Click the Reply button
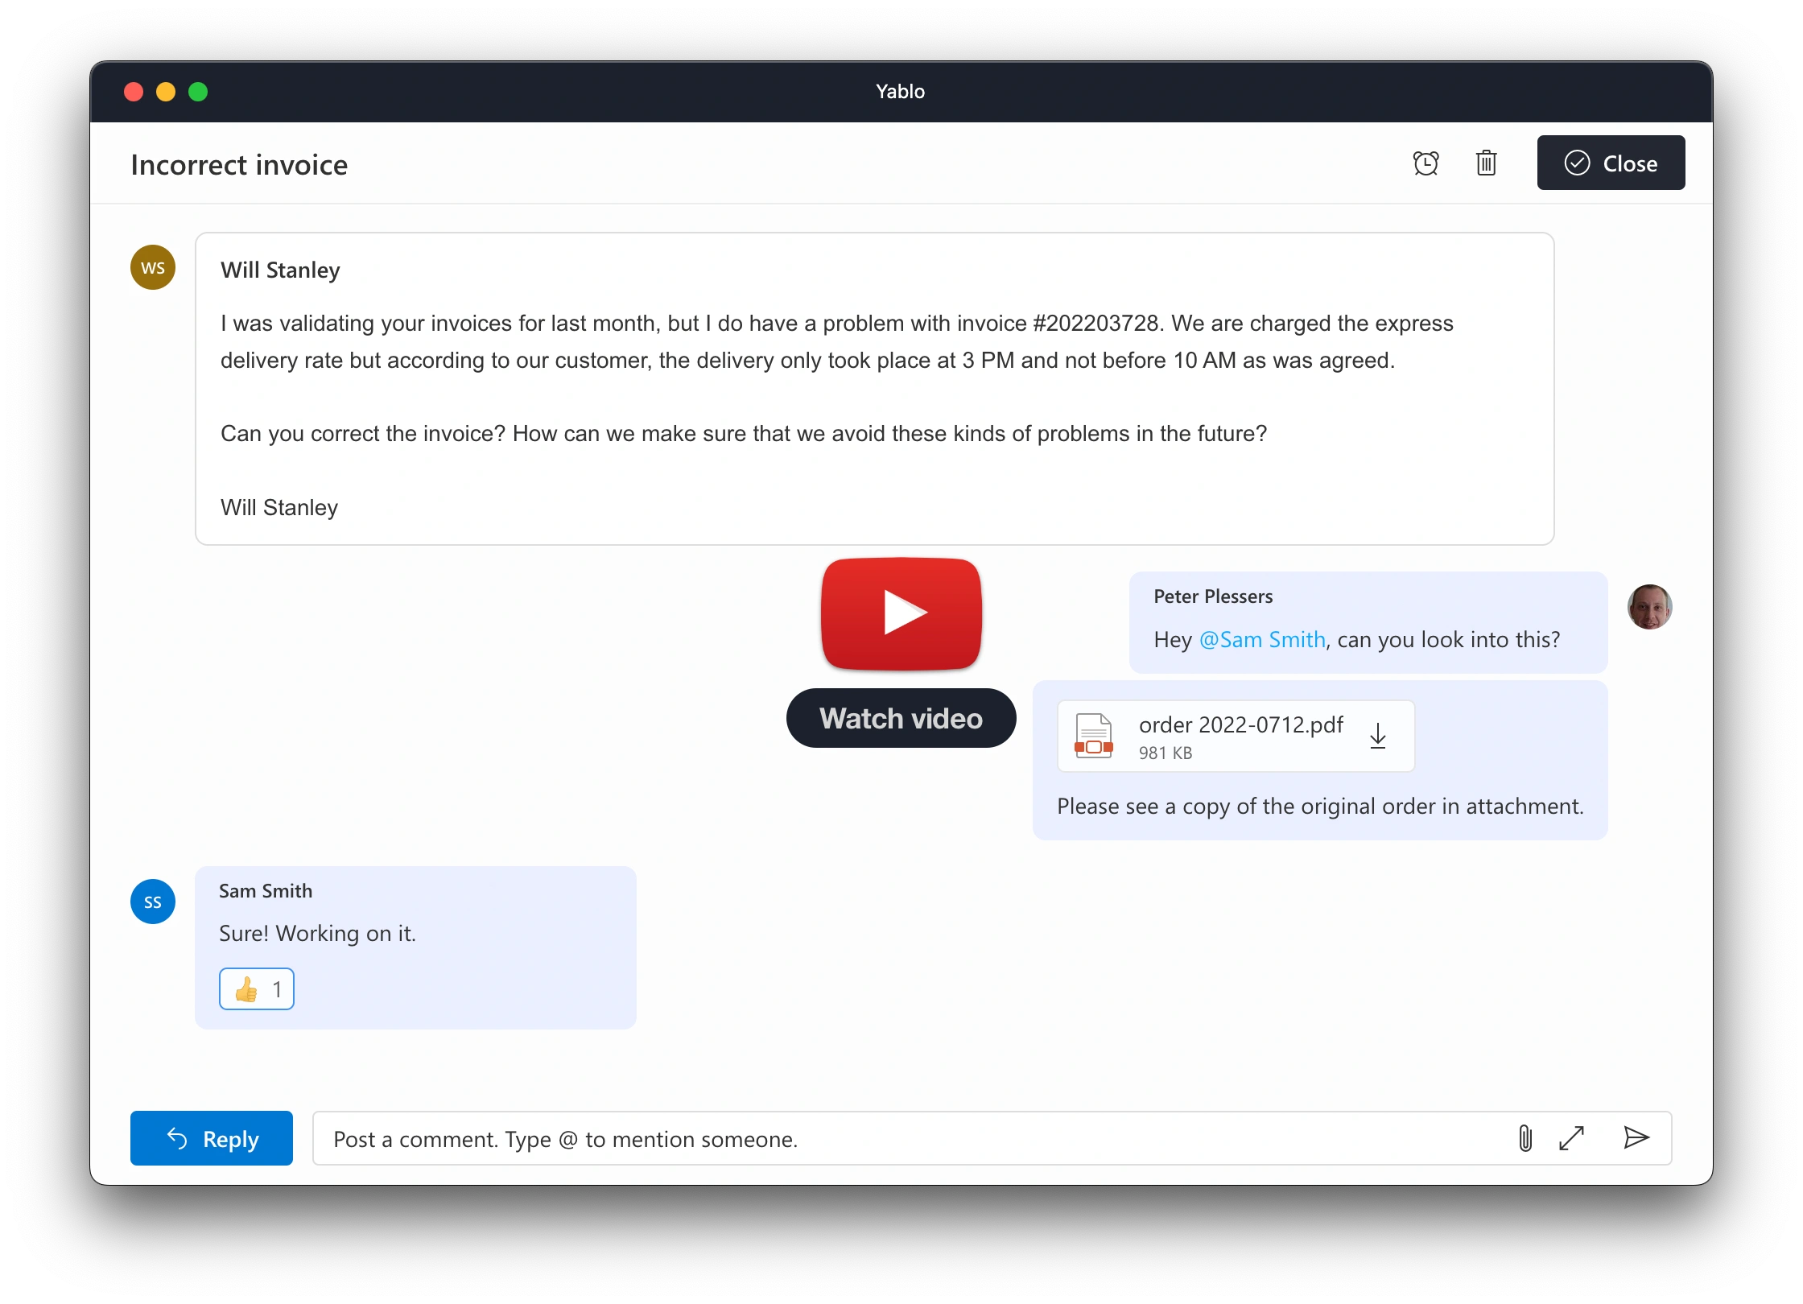Screen dimensions: 1803x1304 point(211,1138)
